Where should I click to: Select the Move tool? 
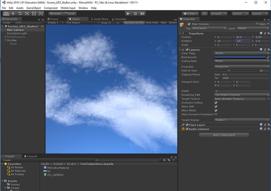13,14
